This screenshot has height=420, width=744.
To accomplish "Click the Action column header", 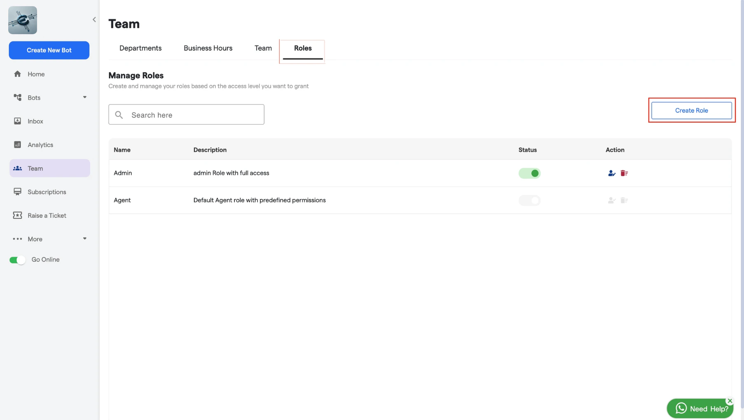I will pos(615,150).
